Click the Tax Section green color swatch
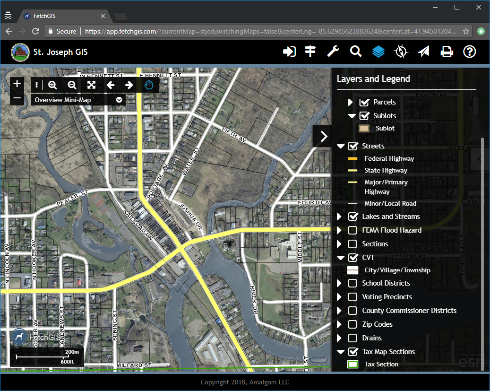Image resolution: width=490 pixels, height=391 pixels. [352, 364]
